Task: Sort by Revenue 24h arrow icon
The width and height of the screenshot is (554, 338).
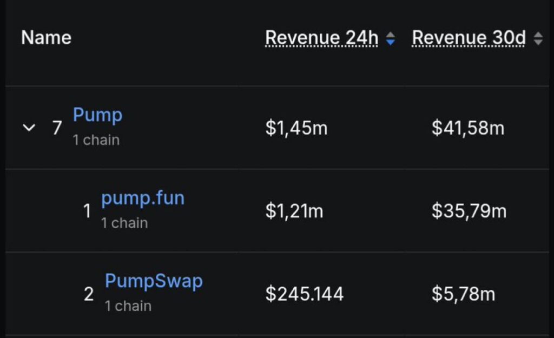Action: tap(390, 39)
